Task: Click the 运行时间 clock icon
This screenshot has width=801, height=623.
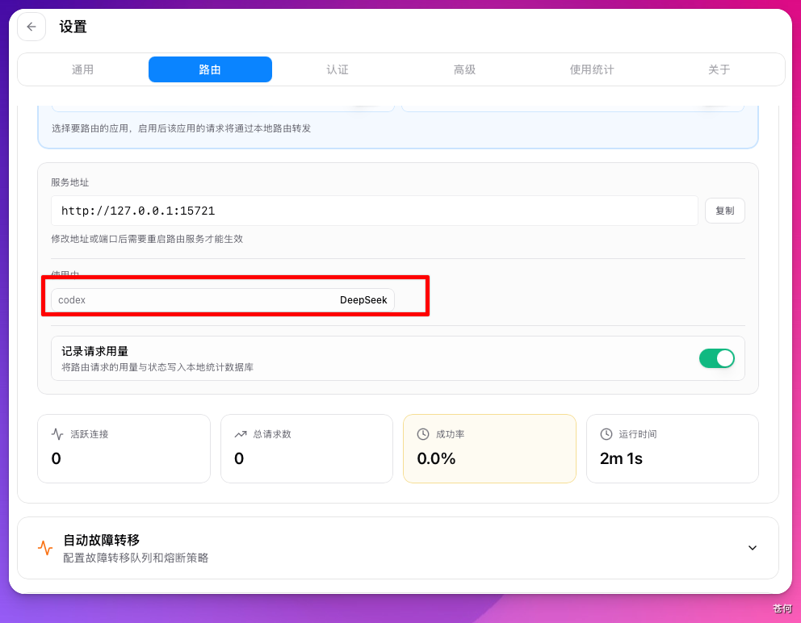Action: coord(606,434)
